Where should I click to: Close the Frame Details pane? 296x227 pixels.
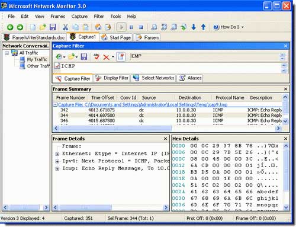tap(165, 139)
